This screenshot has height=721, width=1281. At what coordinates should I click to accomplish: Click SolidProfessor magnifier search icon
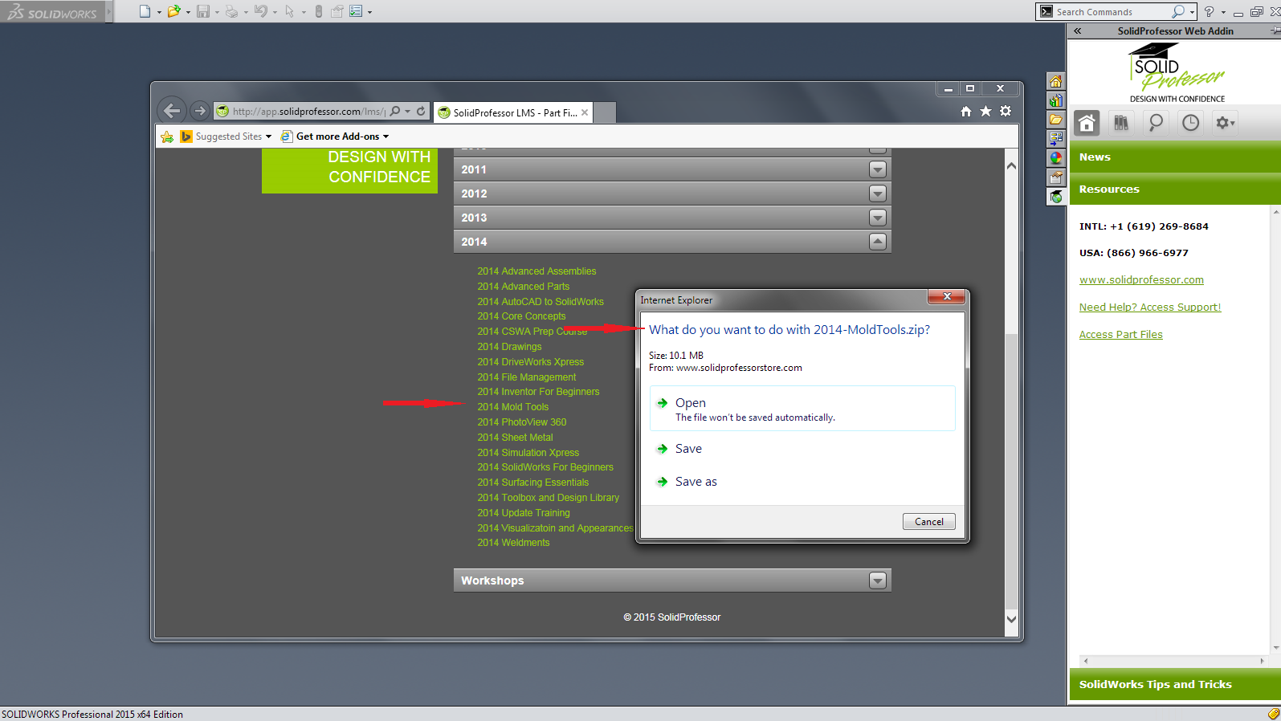[x=1156, y=123]
